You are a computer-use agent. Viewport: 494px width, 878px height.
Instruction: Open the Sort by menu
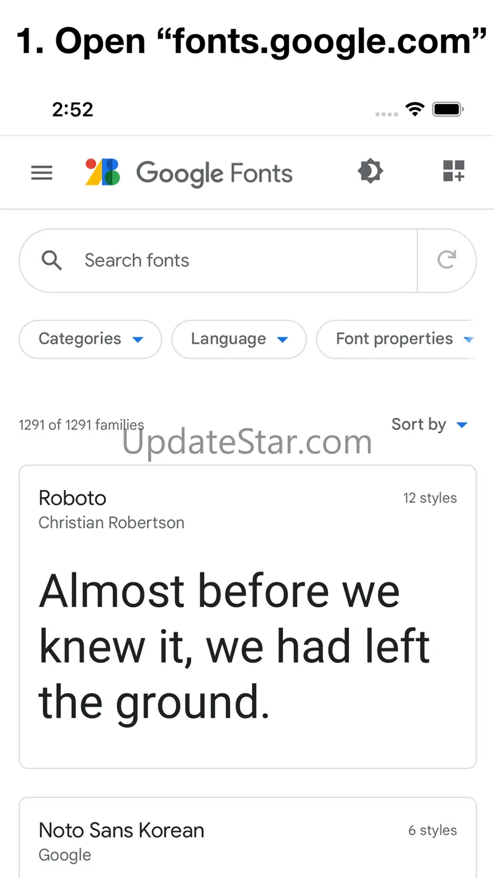(429, 424)
